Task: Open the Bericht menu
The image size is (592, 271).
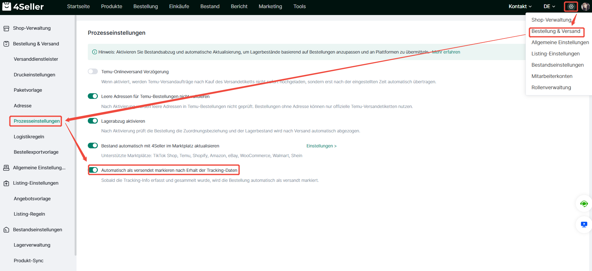Action: click(239, 6)
